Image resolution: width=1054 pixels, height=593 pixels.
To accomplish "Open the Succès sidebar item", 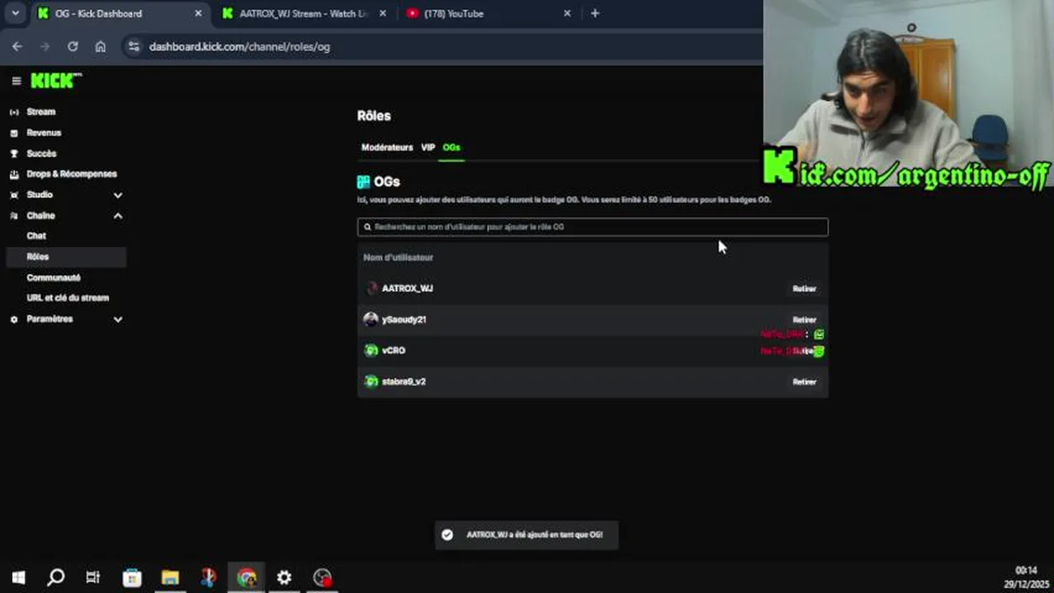I will click(41, 153).
